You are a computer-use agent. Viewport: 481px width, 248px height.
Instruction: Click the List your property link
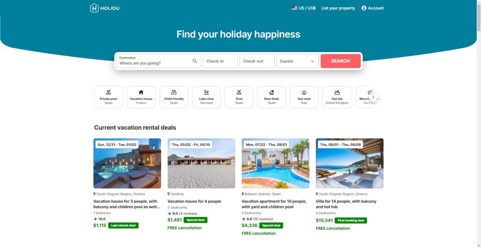338,8
